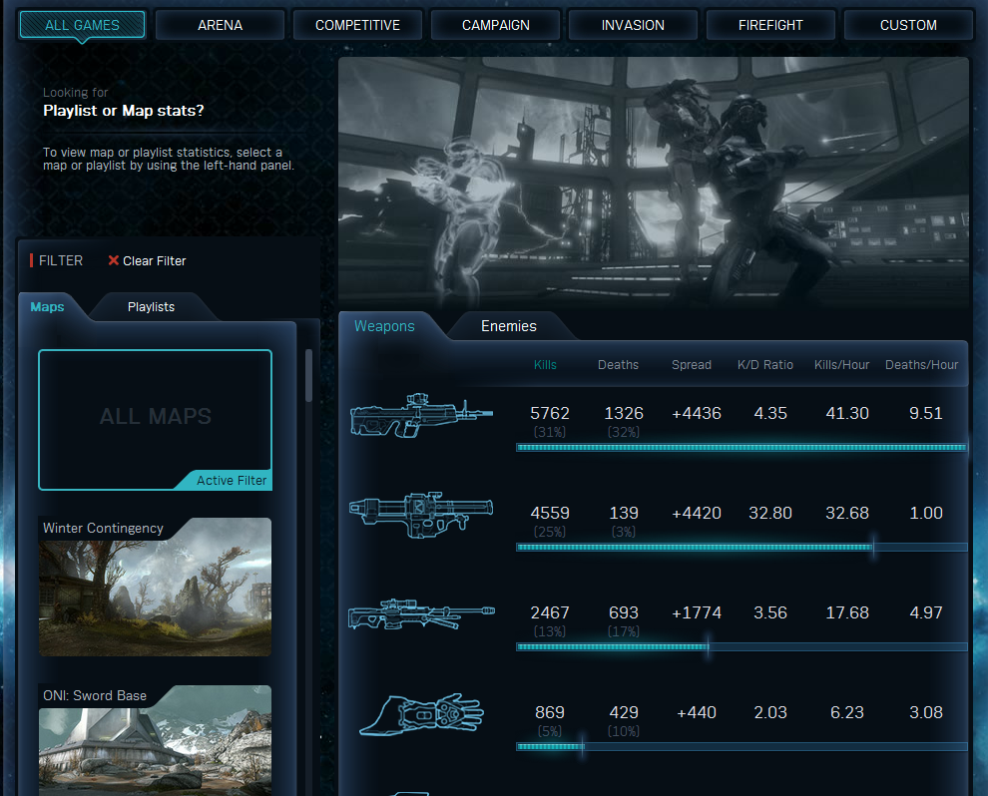Viewport: 988px width, 796px height.
Task: Click the 139 deaths value
Action: 623,513
